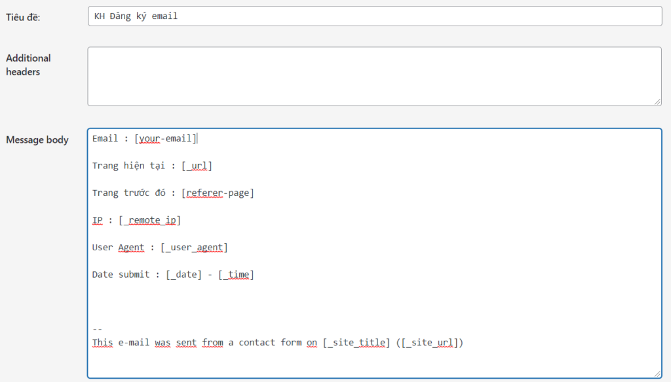The image size is (671, 382).
Task: Place cursor in the [_remote_ip] mail tag
Action: (x=150, y=220)
